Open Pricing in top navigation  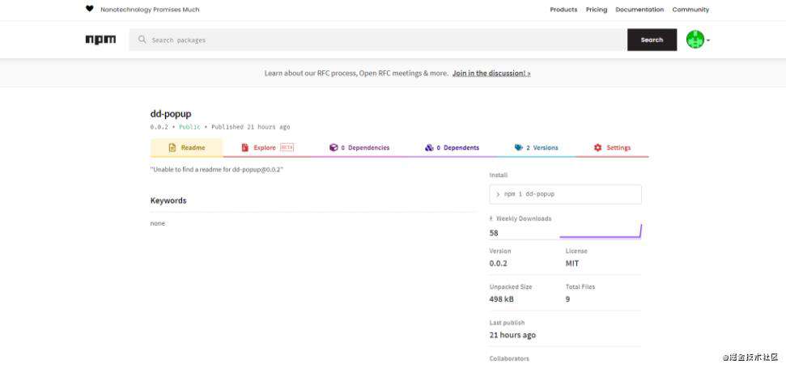[x=597, y=10]
